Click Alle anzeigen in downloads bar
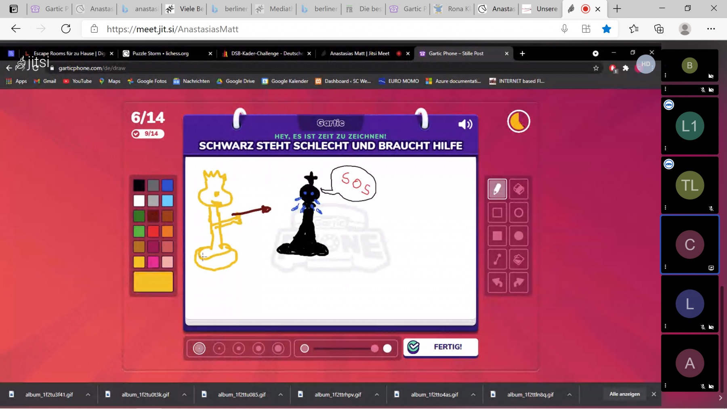This screenshot has height=409, width=727. coord(624,394)
